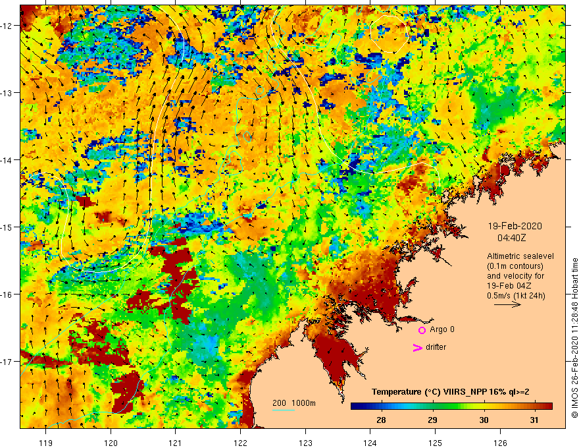Click the '200 1000m' depth label
The width and height of the screenshot is (579, 448).
(x=294, y=403)
